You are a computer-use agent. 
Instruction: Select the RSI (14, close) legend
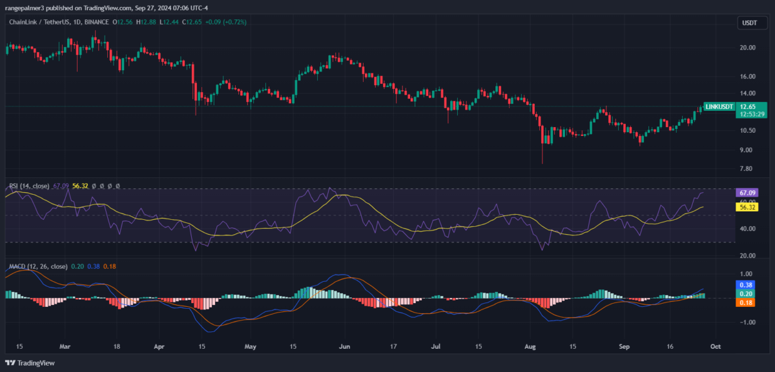click(30, 185)
